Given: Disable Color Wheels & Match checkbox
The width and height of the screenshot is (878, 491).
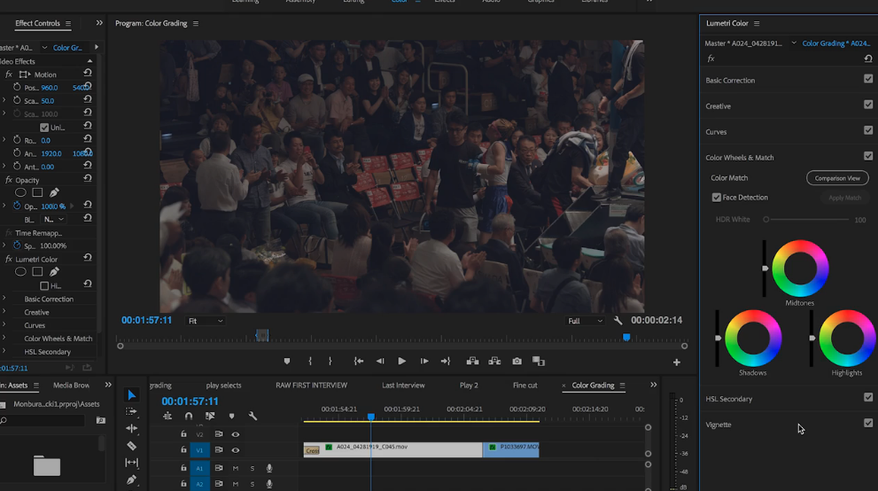Looking at the screenshot, I should pyautogui.click(x=868, y=156).
